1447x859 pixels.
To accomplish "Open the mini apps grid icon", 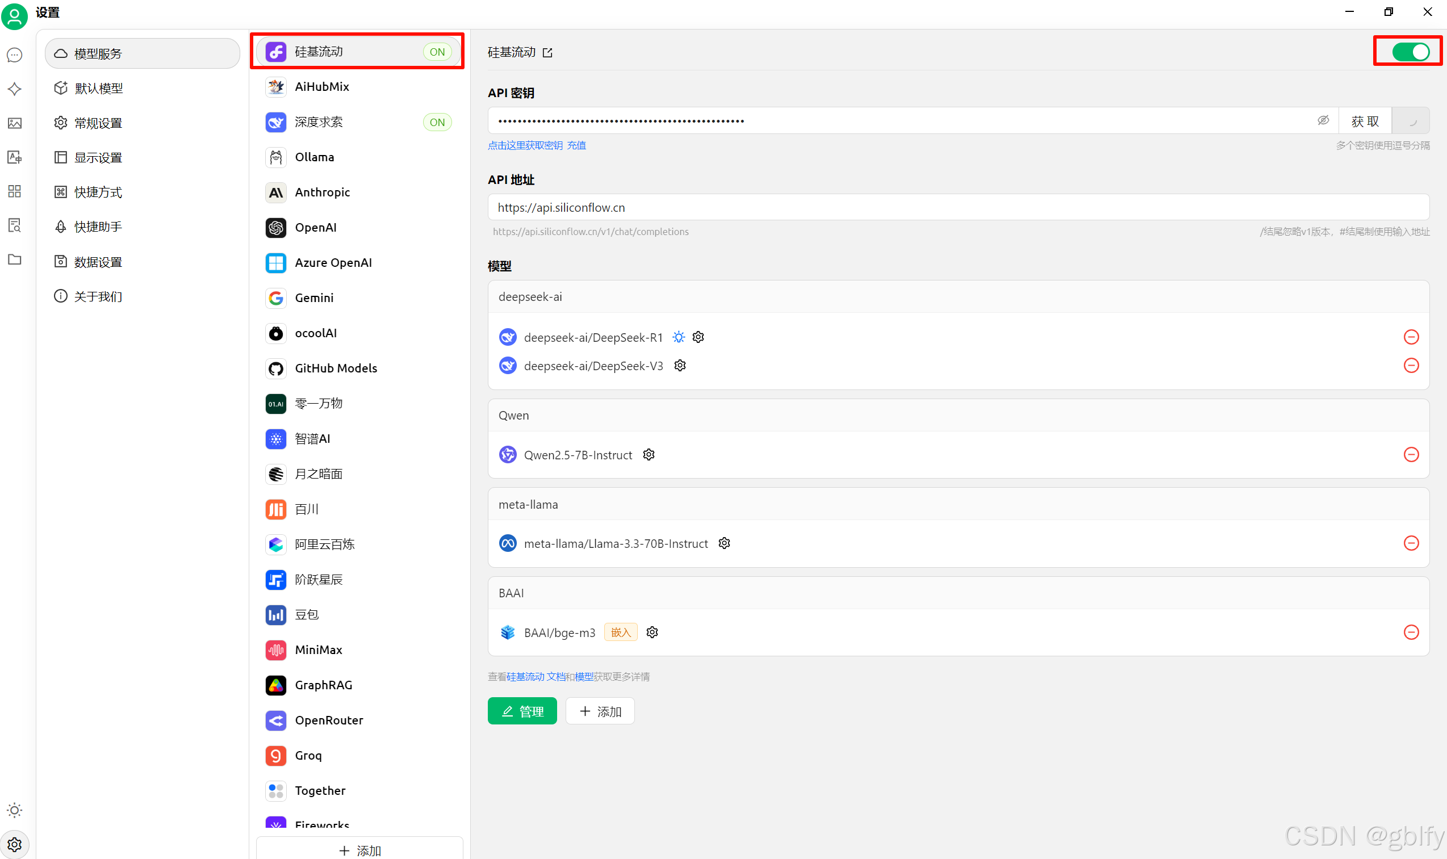I will pyautogui.click(x=14, y=191).
